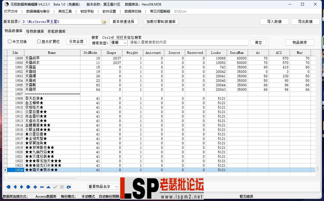Viewport: 324px width, 201px height.
Task: Open the 锁定字段 menu
Action: click(x=87, y=11)
